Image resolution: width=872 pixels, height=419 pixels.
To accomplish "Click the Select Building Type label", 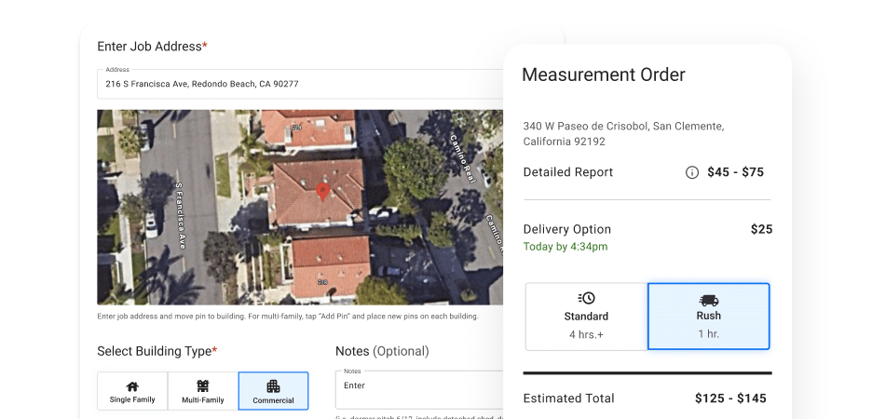I will click(157, 351).
